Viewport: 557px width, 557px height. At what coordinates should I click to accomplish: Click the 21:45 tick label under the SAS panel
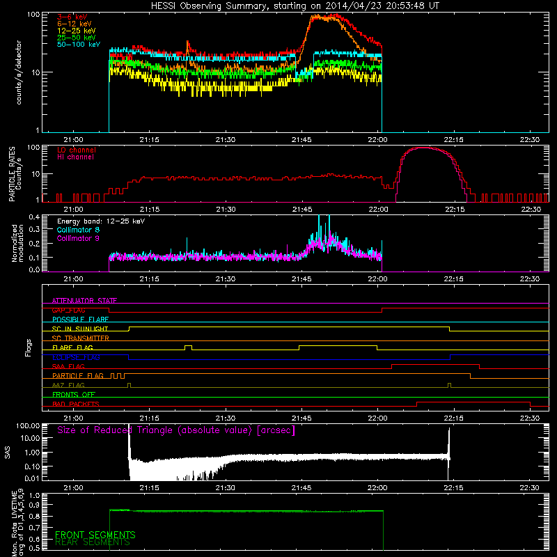(x=301, y=488)
